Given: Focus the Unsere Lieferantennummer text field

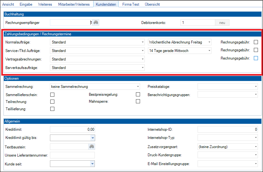Looking at the screenshot, I should [72, 155].
